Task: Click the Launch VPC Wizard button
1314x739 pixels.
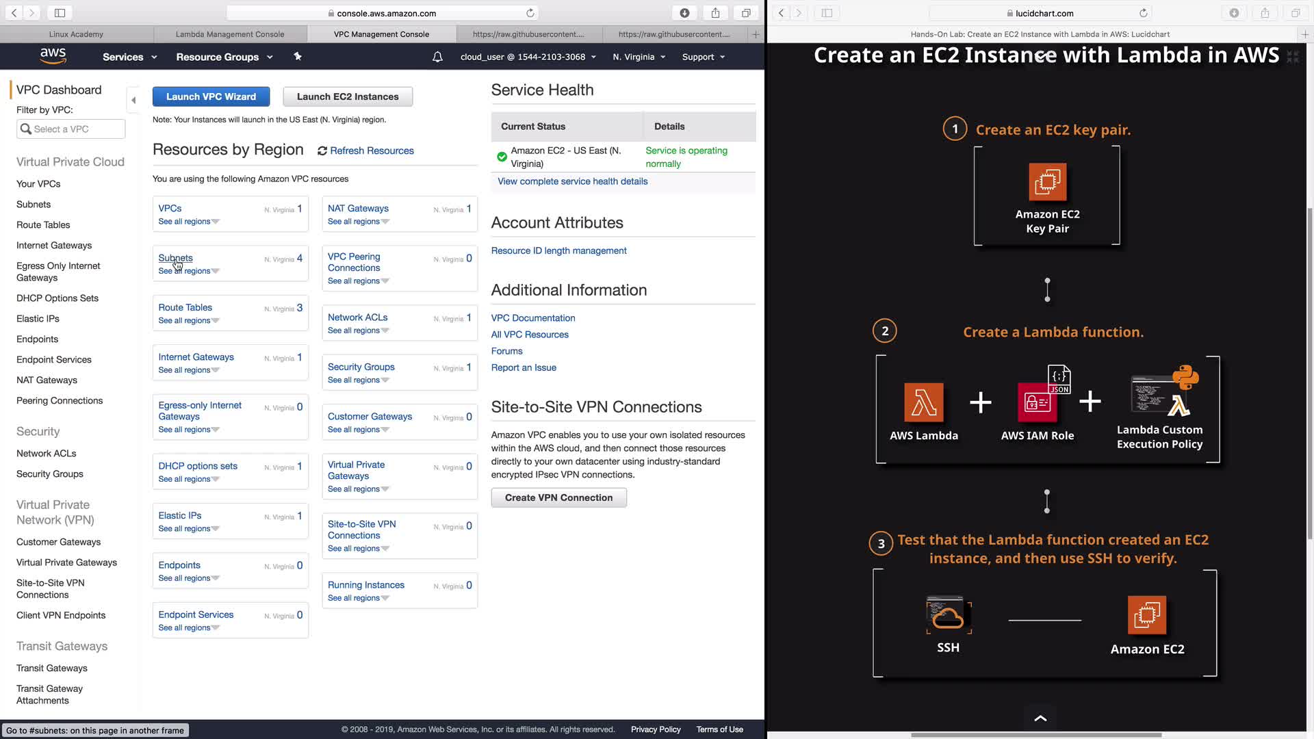Action: tap(211, 96)
